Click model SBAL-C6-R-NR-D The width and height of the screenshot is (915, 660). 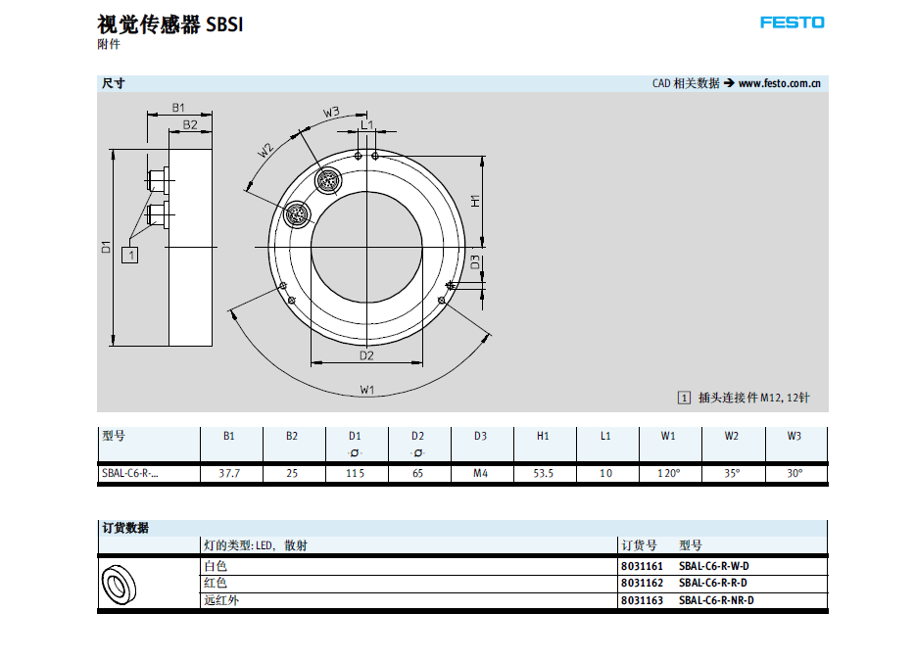click(x=716, y=600)
